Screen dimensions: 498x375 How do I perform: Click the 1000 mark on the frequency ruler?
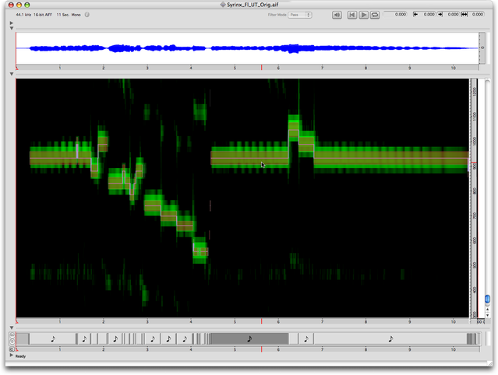pyautogui.click(x=475, y=141)
